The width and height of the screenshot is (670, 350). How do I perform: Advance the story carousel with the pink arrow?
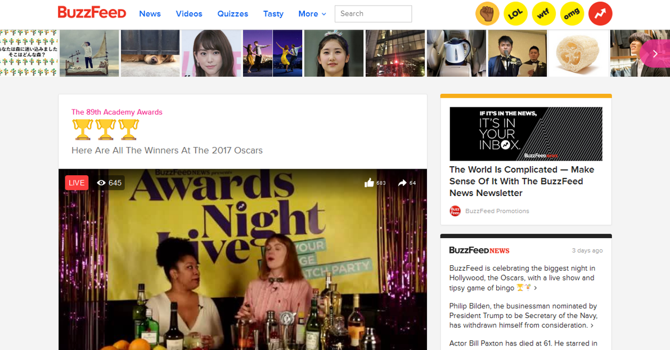click(x=655, y=53)
